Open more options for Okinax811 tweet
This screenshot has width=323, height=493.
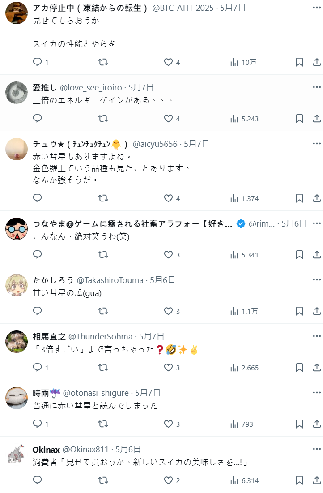click(317, 449)
